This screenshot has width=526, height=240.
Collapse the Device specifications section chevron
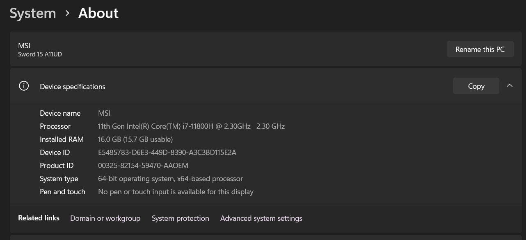pos(510,86)
